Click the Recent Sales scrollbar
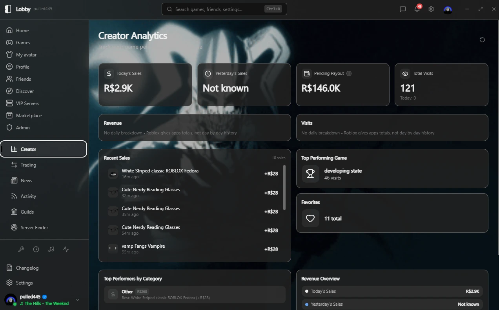This screenshot has width=499, height=310. pyautogui.click(x=284, y=187)
